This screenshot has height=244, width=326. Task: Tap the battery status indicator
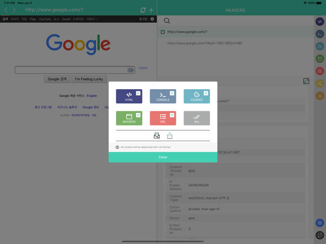point(319,3)
